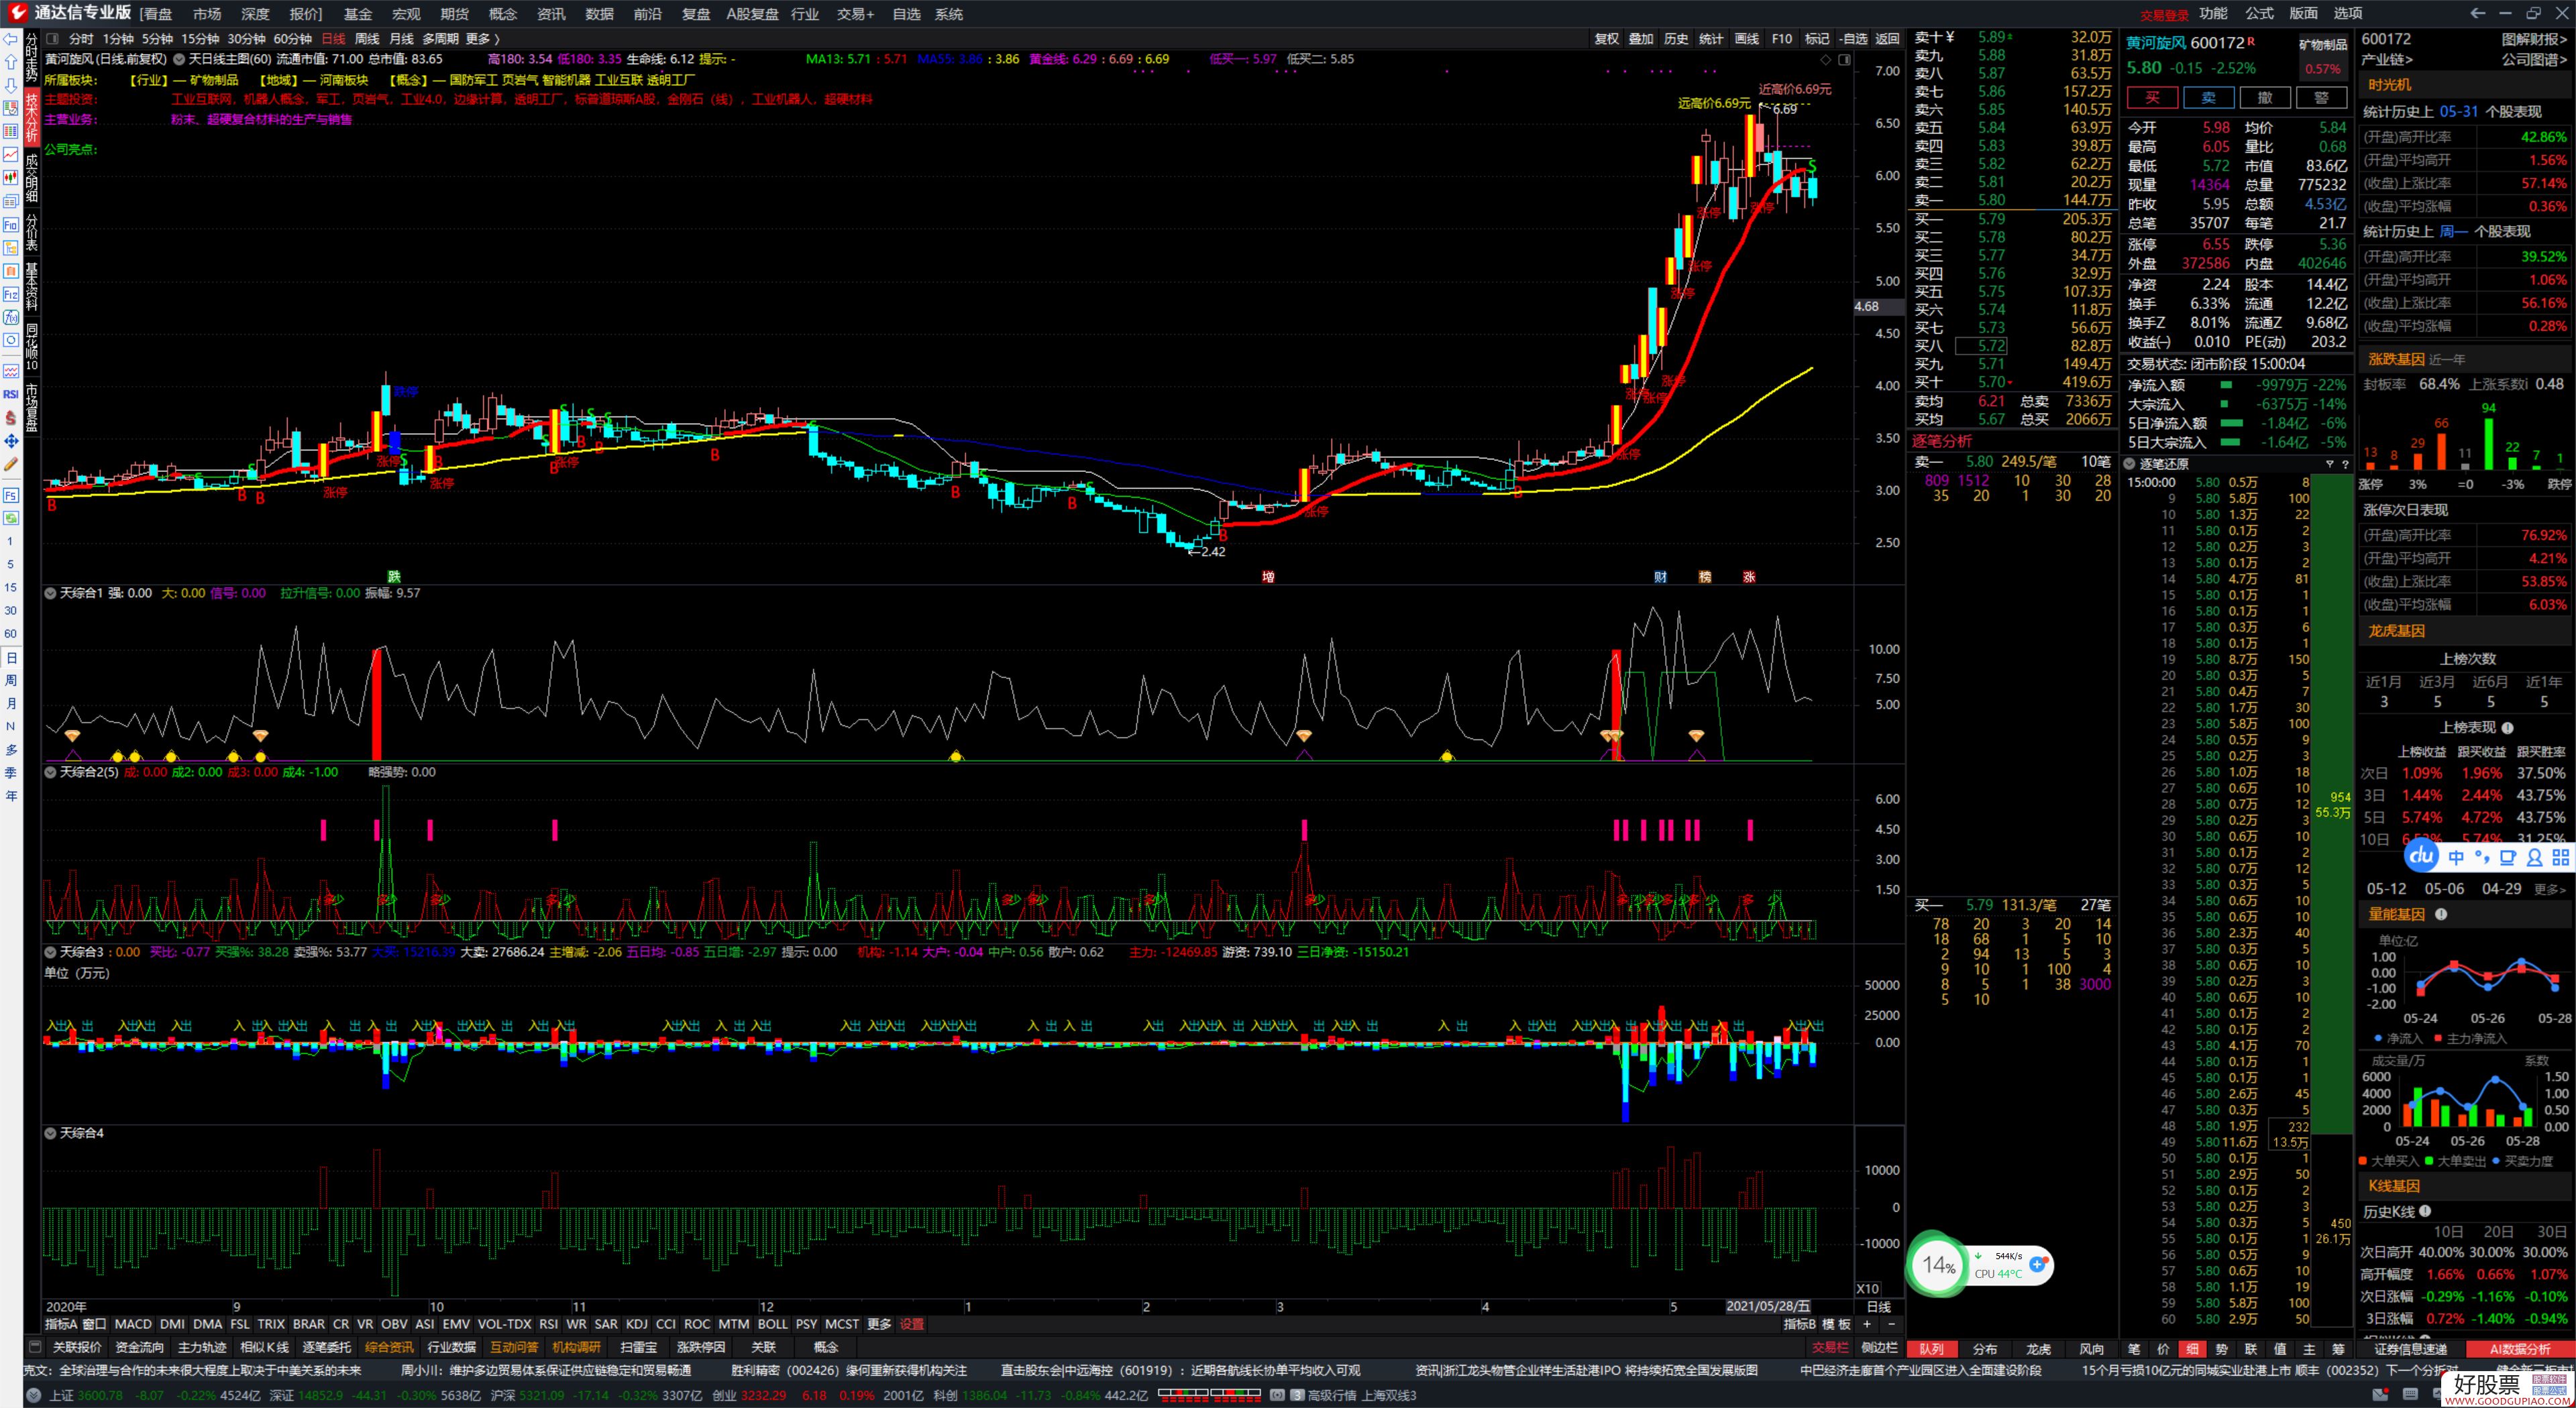Toggle the 周 weekly period in left sidebar
The width and height of the screenshot is (2576, 1408).
click(x=11, y=681)
